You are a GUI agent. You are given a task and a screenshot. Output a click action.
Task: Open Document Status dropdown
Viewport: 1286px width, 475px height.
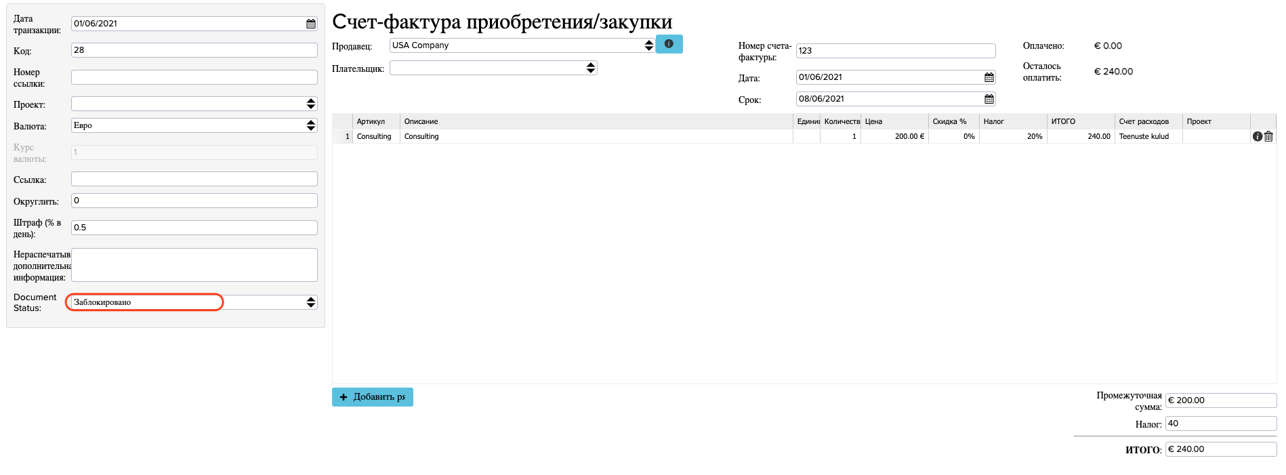pyautogui.click(x=194, y=302)
